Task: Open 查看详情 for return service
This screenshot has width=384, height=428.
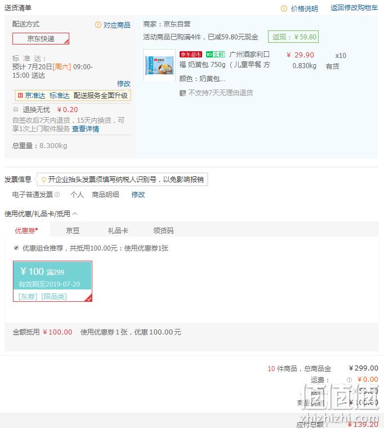Action: (86, 129)
